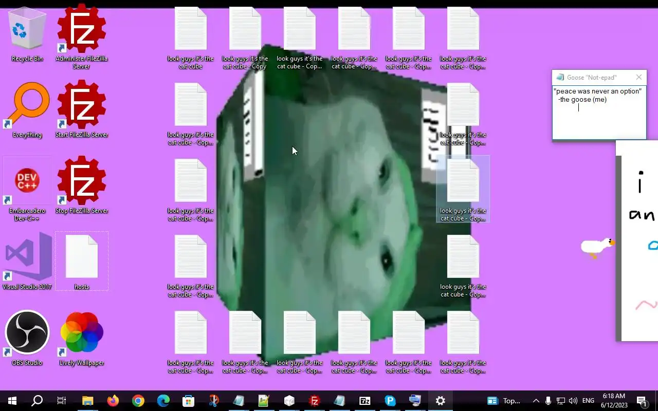Open the notification center
The width and height of the screenshot is (658, 411).
(642, 401)
